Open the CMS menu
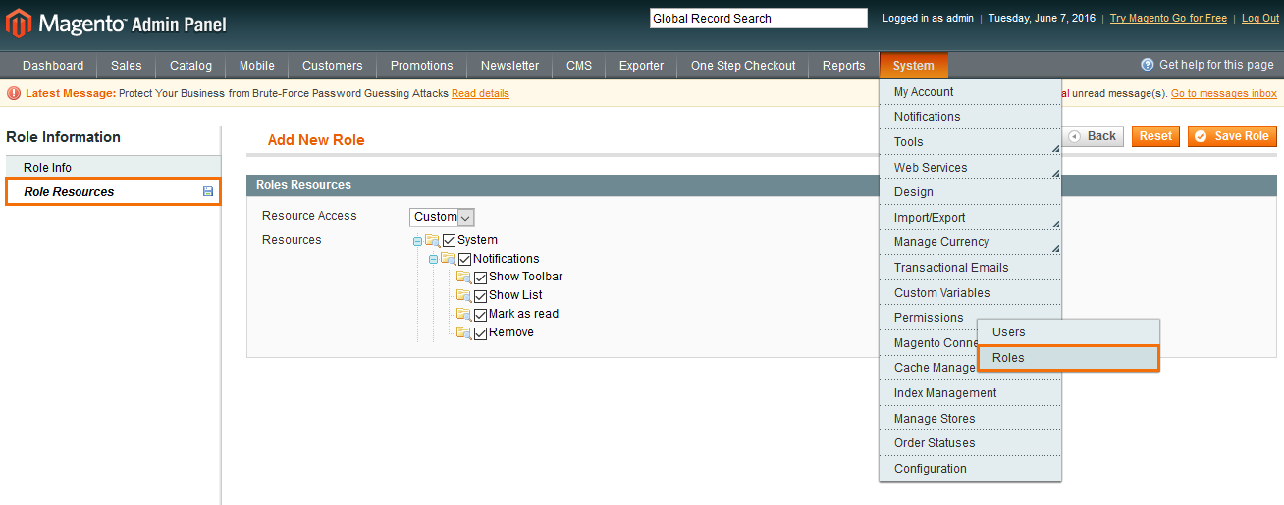Screen dimensions: 1284x505 [x=579, y=66]
